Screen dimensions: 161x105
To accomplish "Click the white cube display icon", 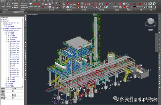I will 68,7.
